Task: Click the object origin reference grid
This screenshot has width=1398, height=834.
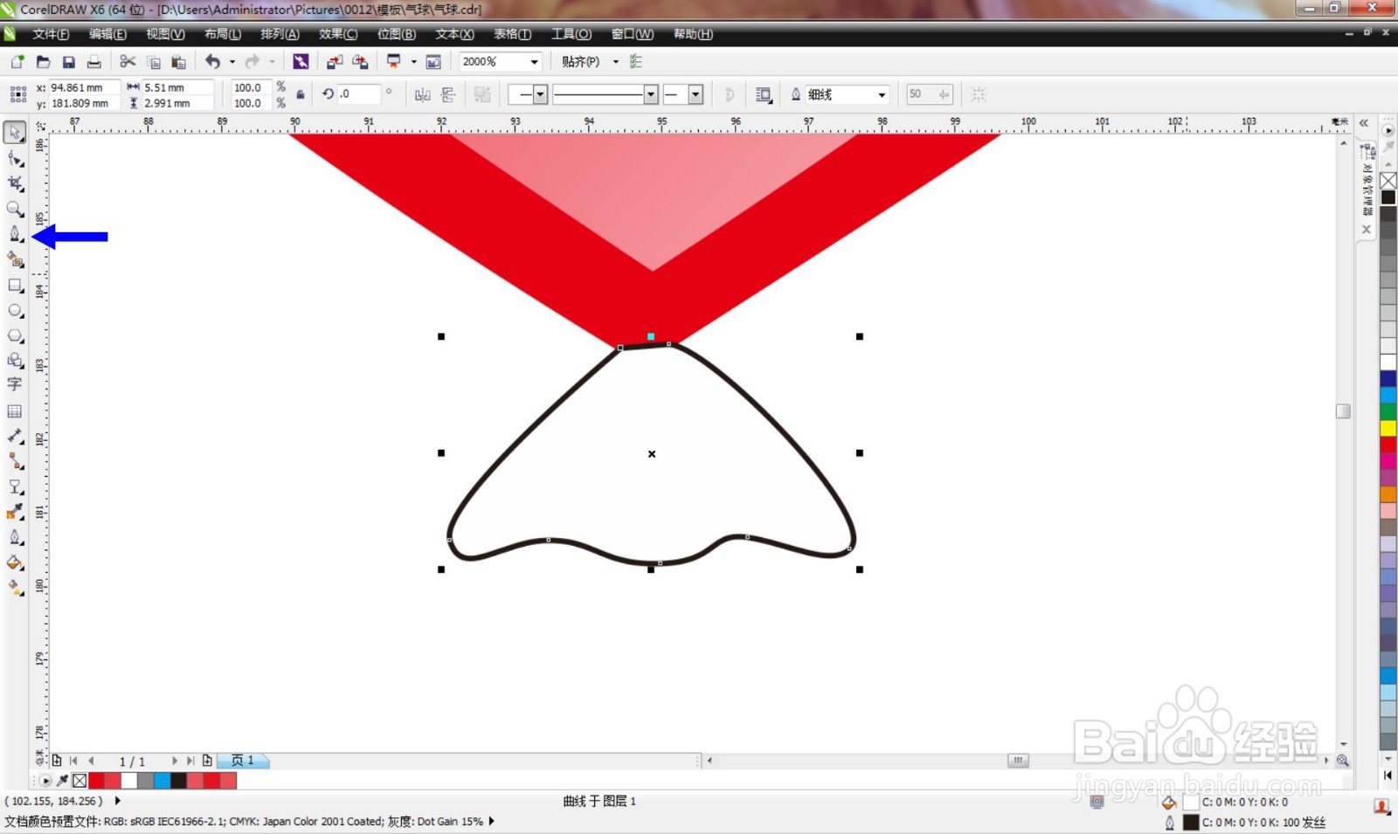Action: click(x=17, y=94)
